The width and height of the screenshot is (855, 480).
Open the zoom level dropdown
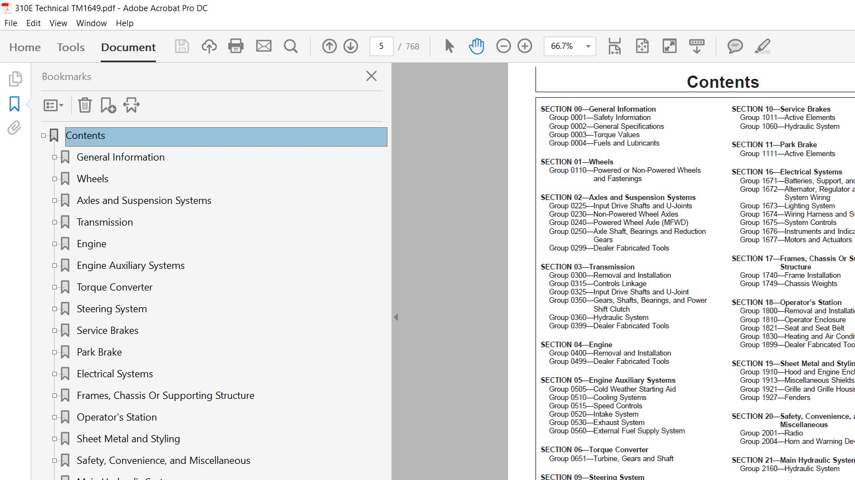pyautogui.click(x=588, y=46)
